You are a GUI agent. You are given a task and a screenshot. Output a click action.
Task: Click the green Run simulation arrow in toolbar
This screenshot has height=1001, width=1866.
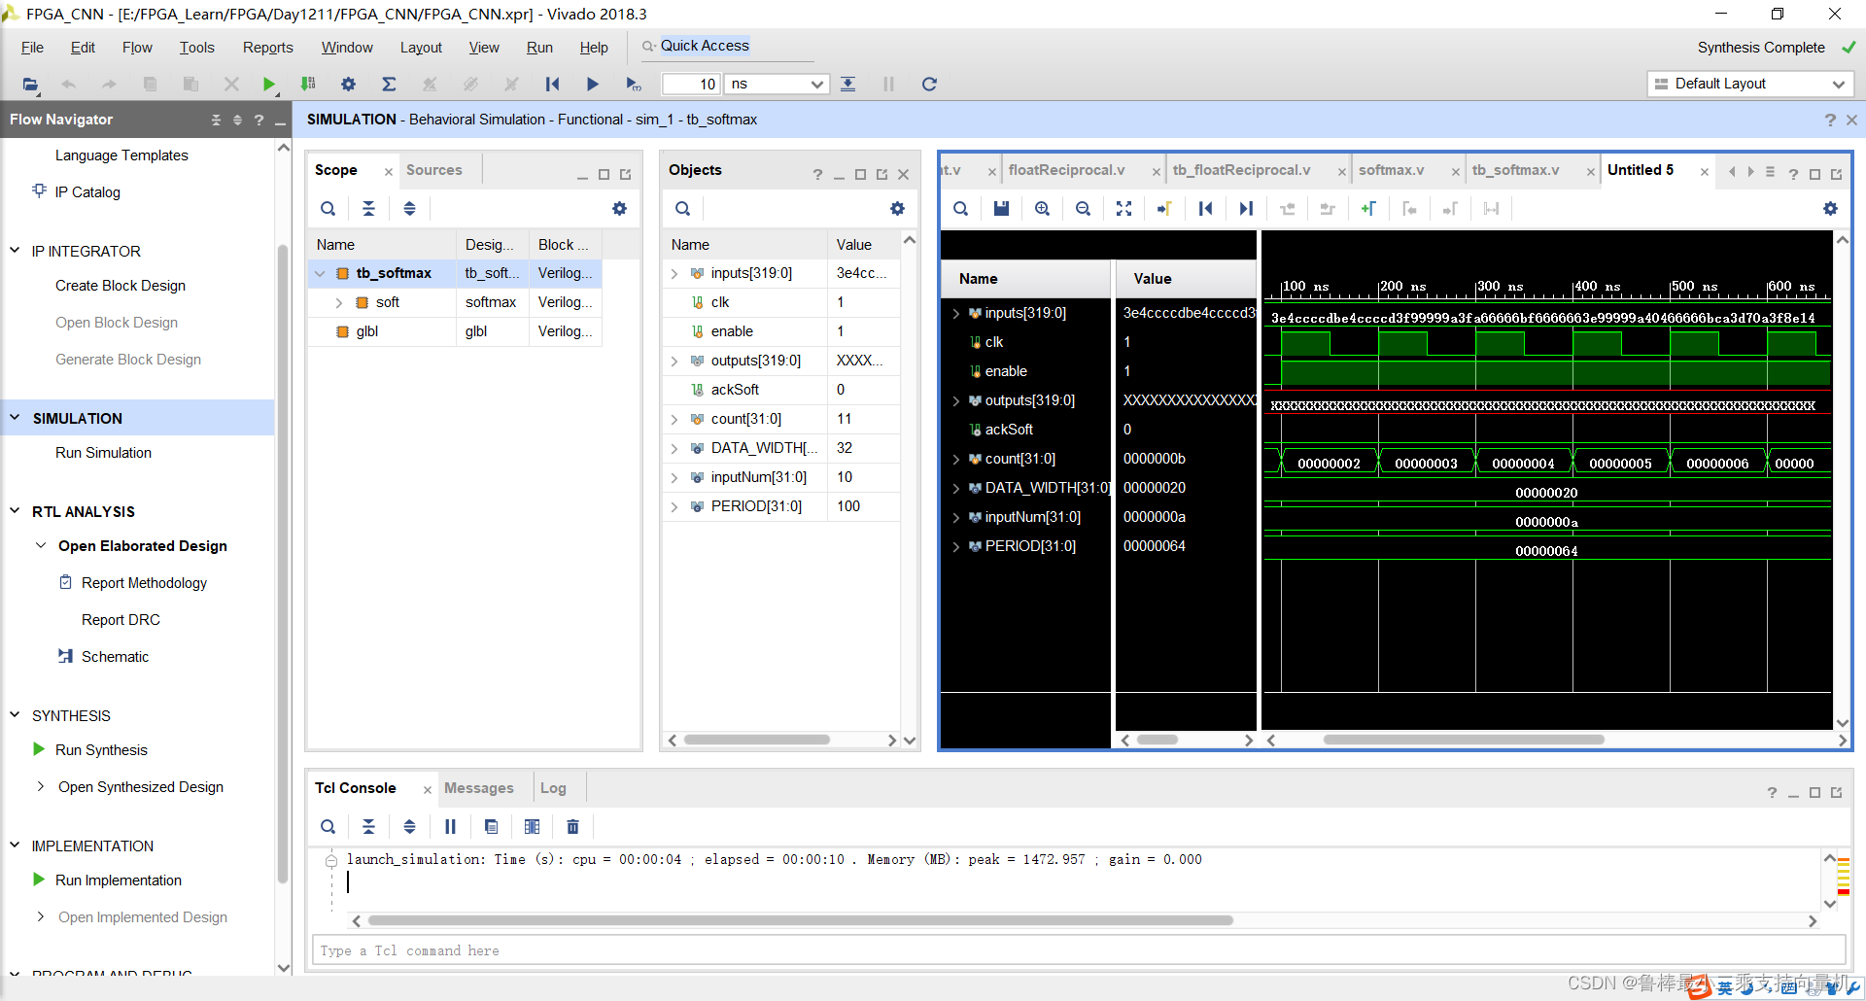tap(269, 85)
